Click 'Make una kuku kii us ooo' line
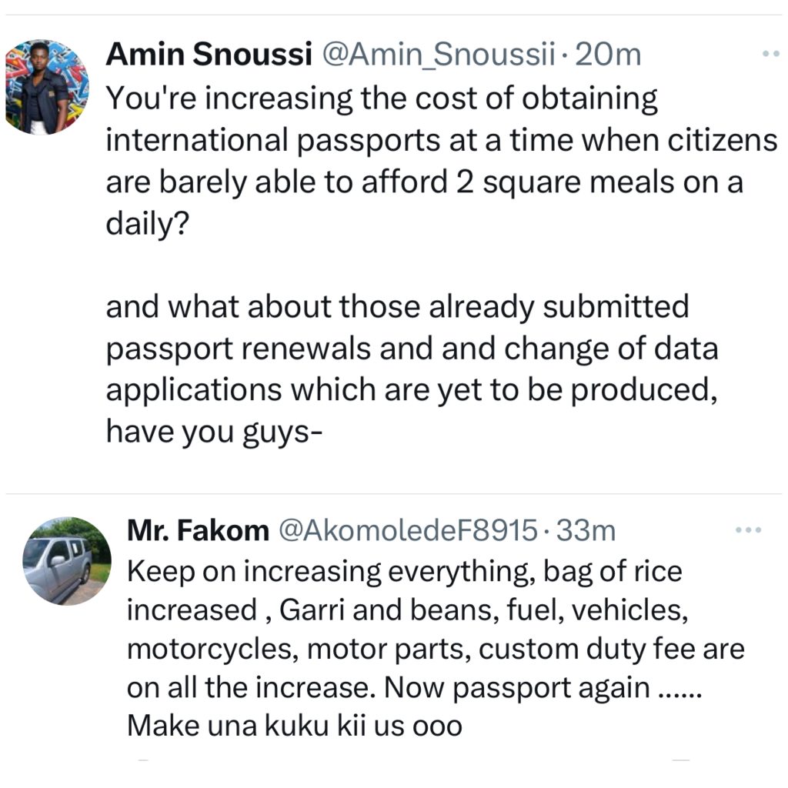788x788 pixels. tap(294, 726)
